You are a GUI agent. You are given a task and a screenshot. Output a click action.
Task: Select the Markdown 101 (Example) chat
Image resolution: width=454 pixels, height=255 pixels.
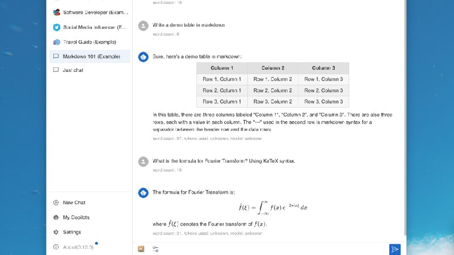[x=90, y=56]
